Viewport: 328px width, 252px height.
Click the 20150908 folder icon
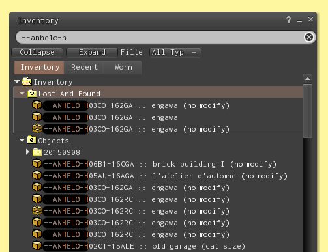(x=37, y=152)
